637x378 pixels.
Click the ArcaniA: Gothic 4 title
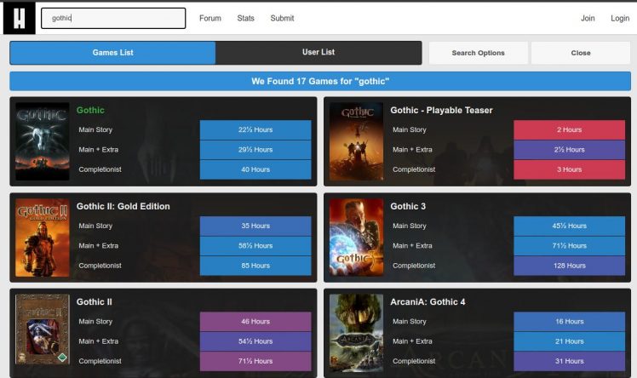(x=428, y=301)
